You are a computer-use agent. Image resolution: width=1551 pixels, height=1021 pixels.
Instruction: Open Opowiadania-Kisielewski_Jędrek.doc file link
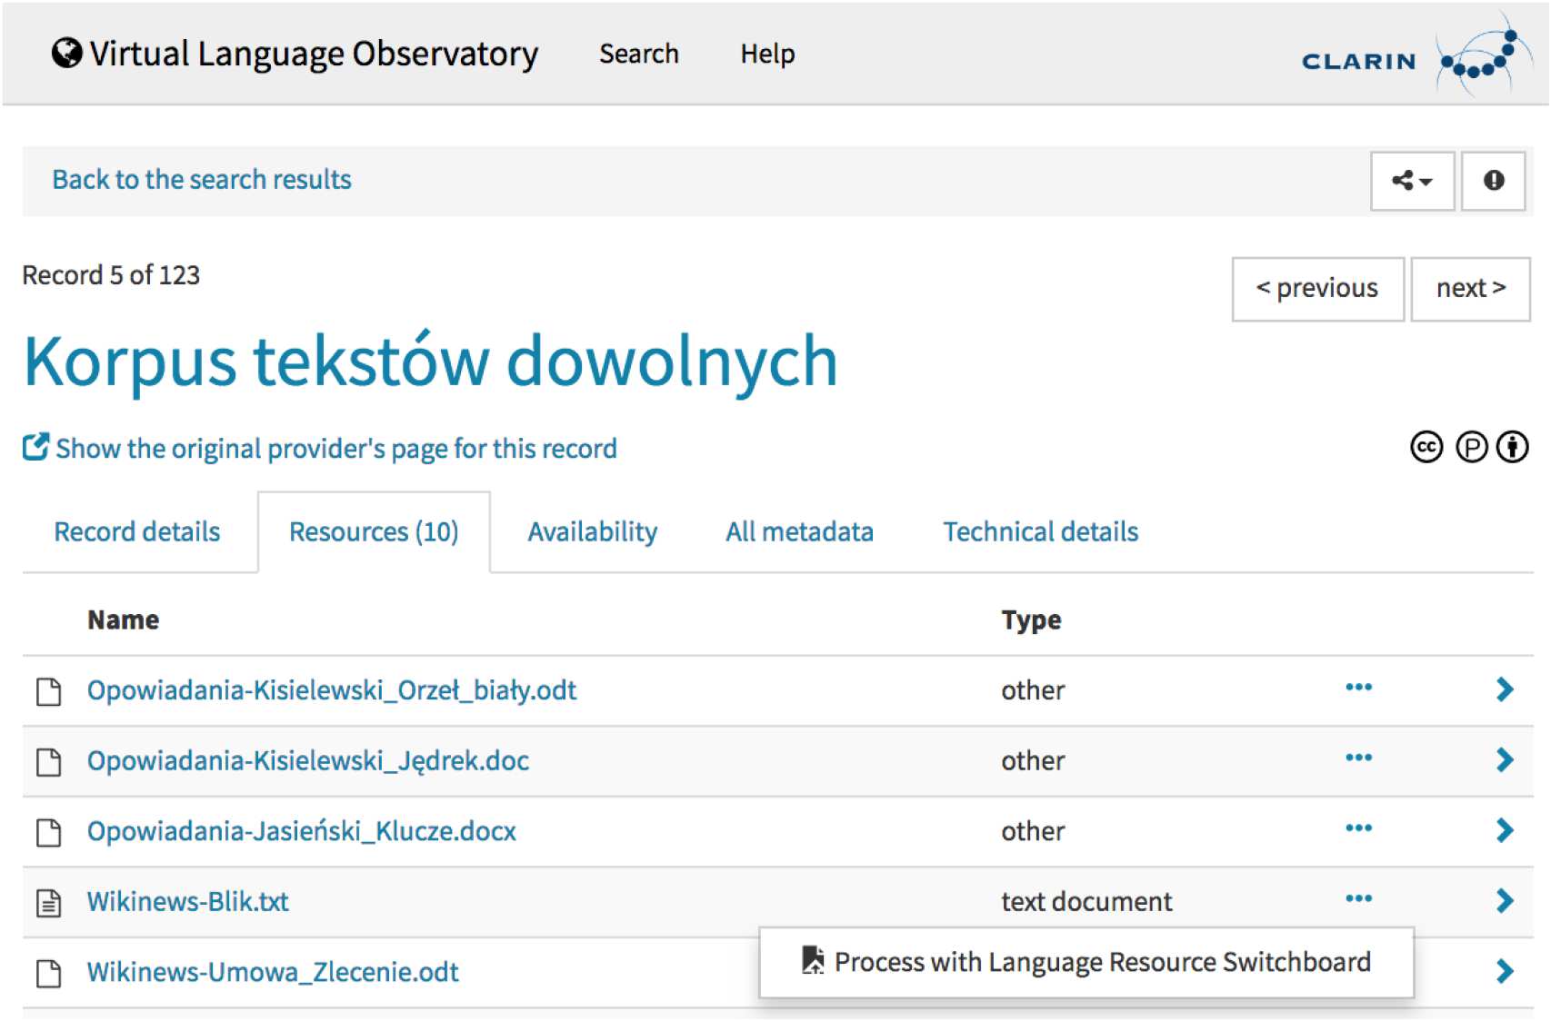[x=308, y=760]
